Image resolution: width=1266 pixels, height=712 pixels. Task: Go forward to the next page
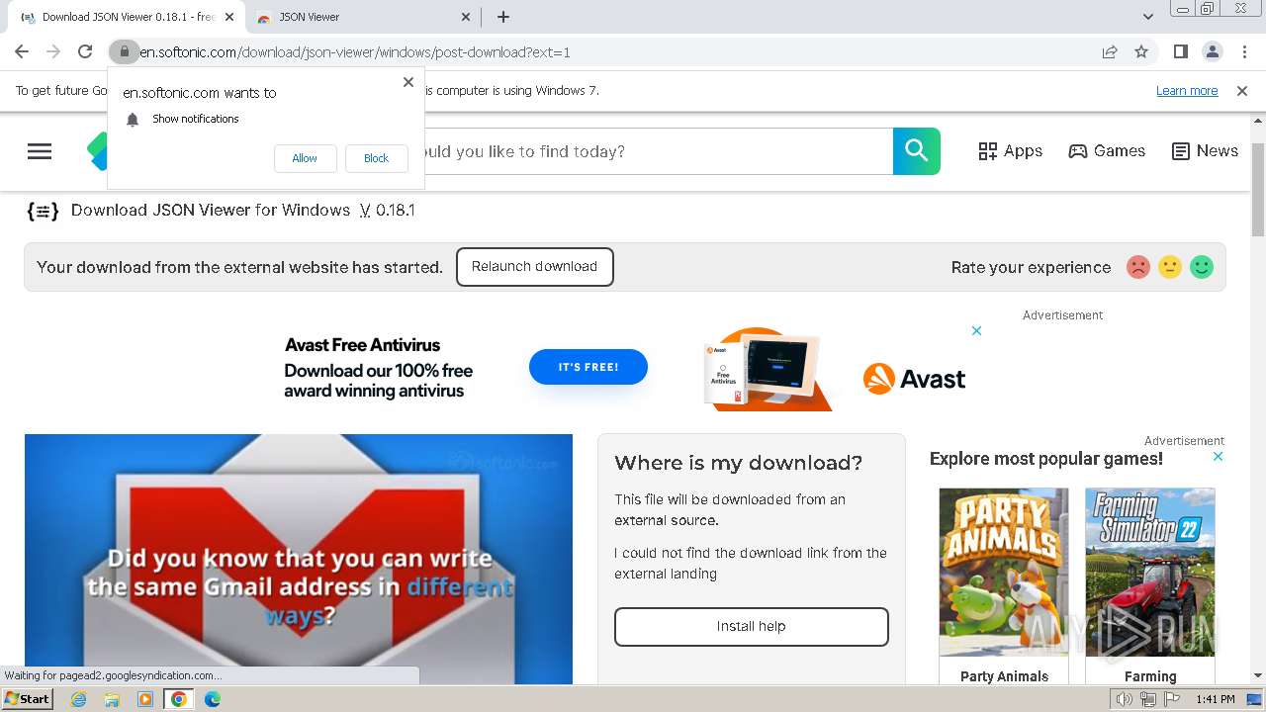tap(53, 51)
